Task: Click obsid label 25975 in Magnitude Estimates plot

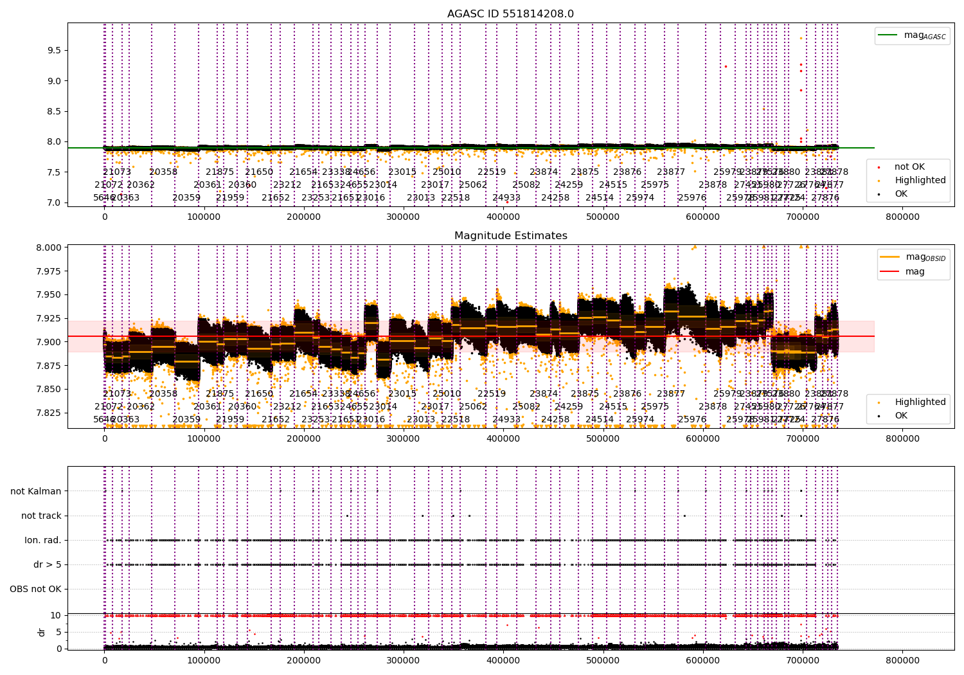Action: pos(655,407)
